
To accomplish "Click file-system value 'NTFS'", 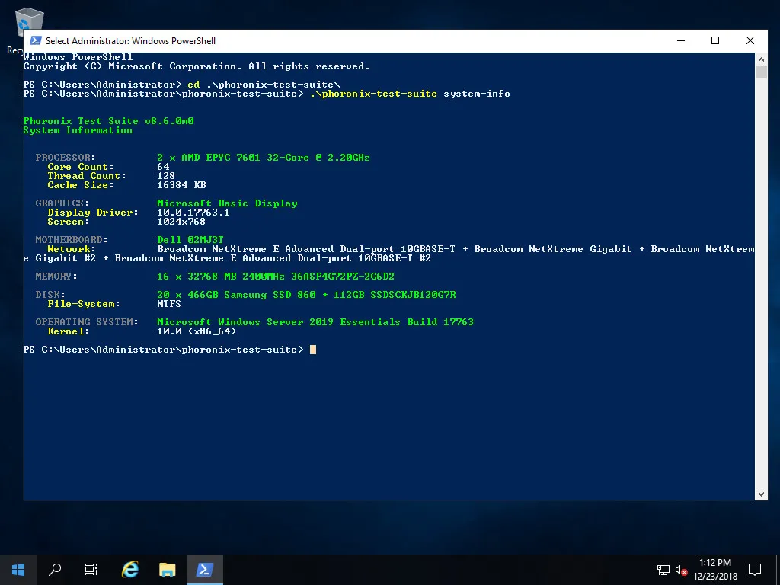I will pos(169,304).
